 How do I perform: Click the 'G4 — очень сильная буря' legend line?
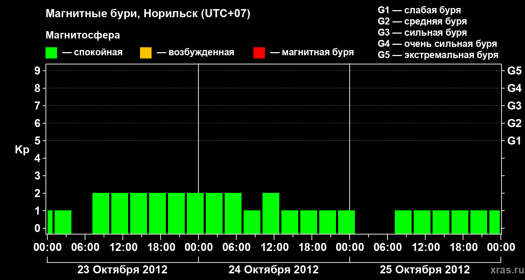tap(437, 44)
